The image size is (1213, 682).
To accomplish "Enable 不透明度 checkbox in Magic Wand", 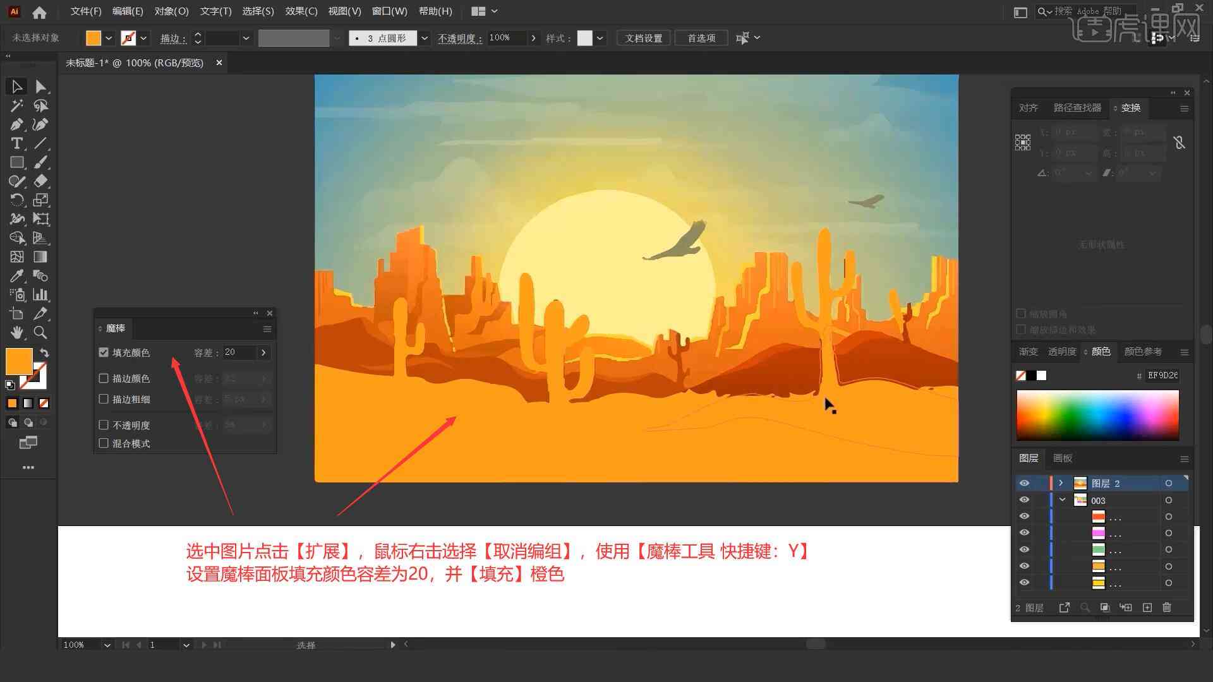I will click(104, 425).
